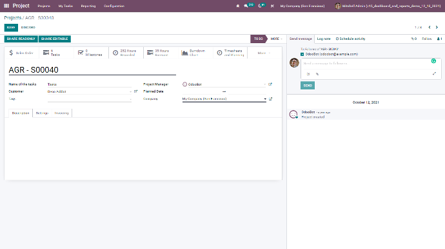Open the Configuration menu
Viewport: 445px width, 249px height.
click(x=114, y=6)
